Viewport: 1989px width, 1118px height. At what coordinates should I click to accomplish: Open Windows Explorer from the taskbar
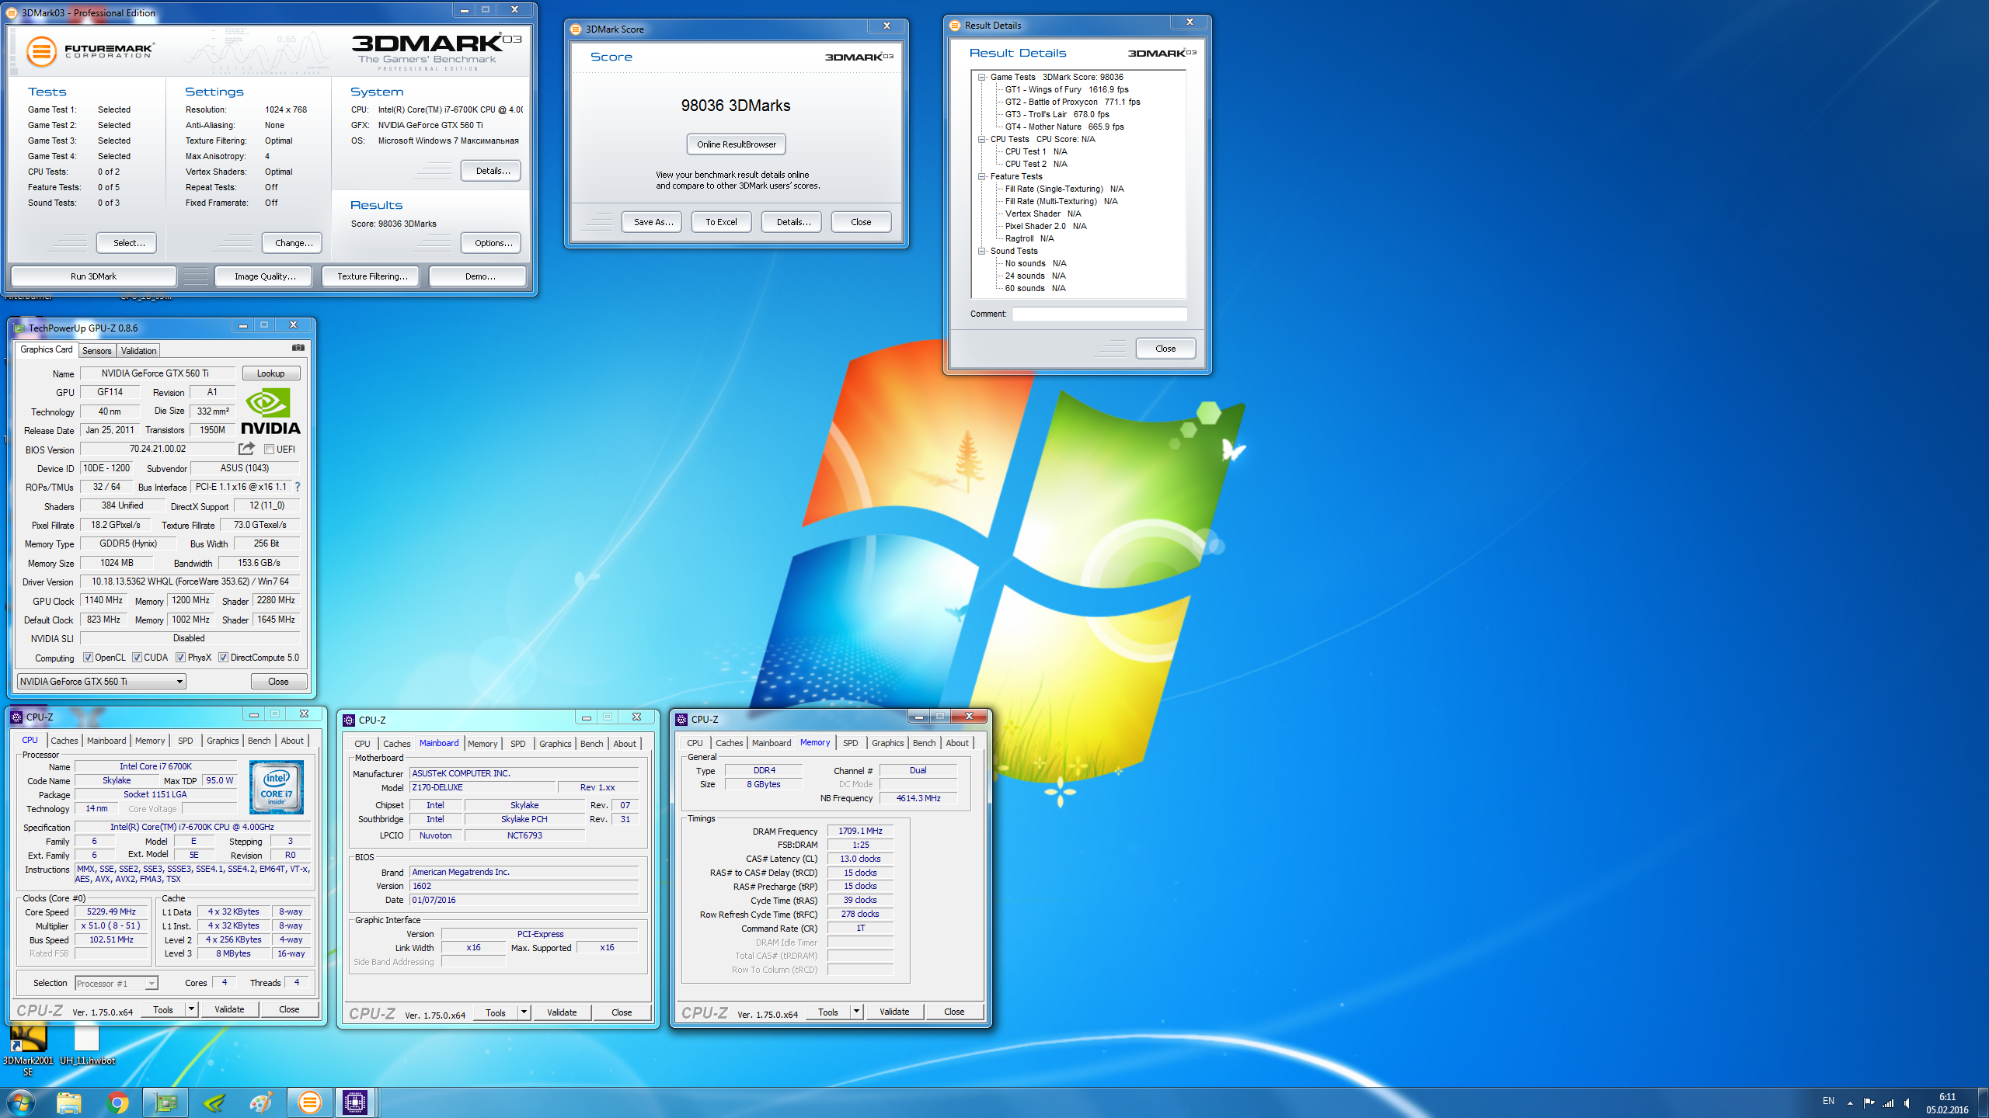69,1102
